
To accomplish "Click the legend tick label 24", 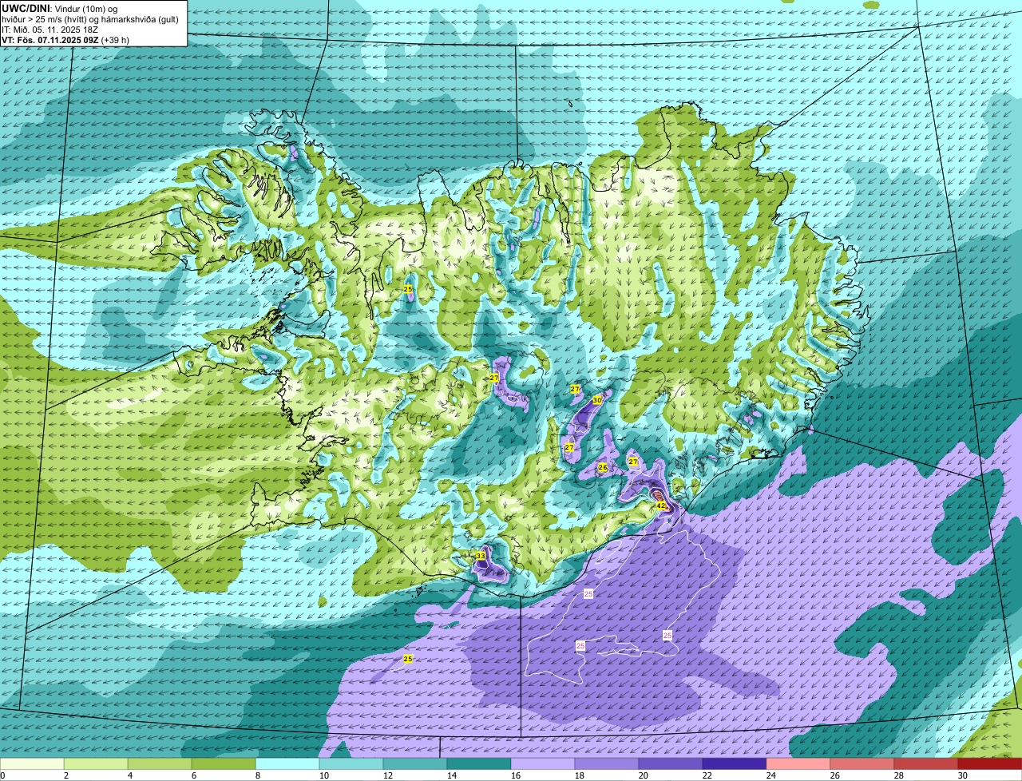I will 771,775.
